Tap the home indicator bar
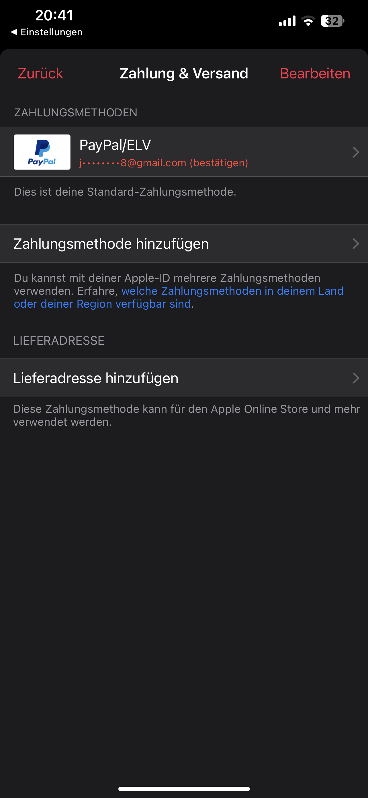Screen dimensions: 368x798 (184, 789)
